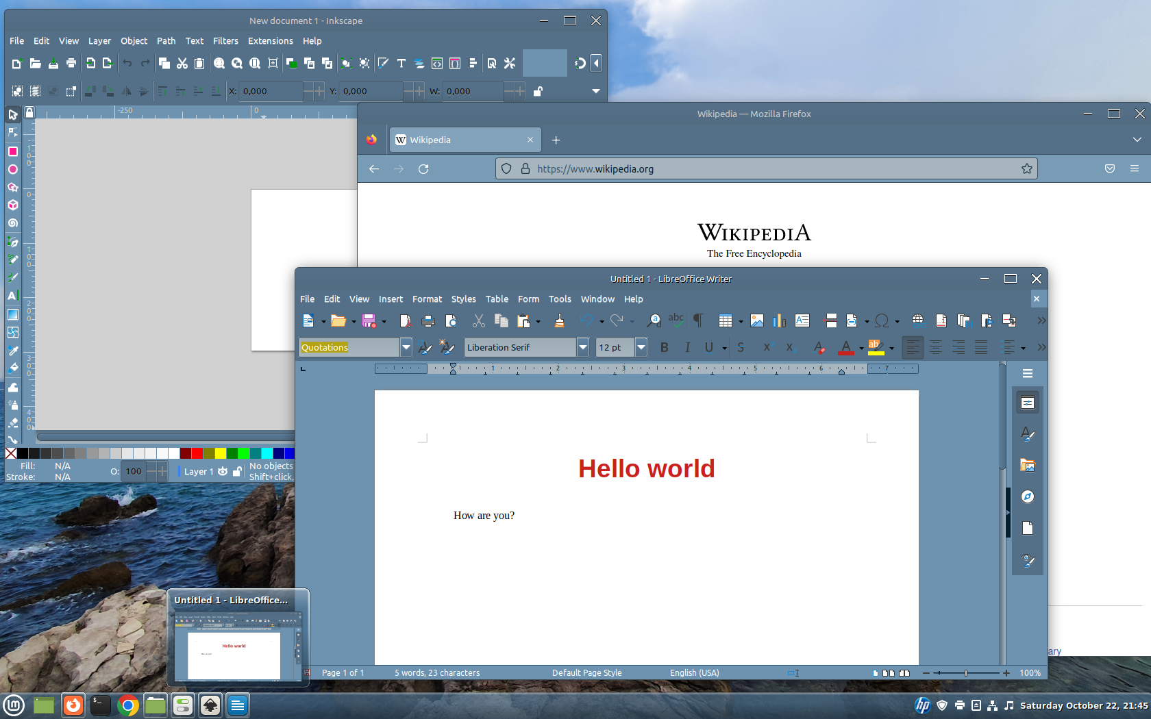
Task: Click the Firefox URL address field
Action: (x=766, y=168)
